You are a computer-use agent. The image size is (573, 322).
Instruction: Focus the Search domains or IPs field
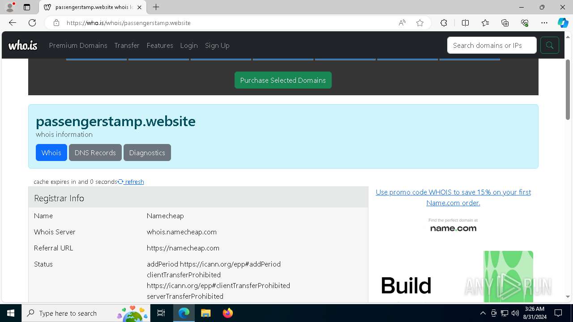492,45
